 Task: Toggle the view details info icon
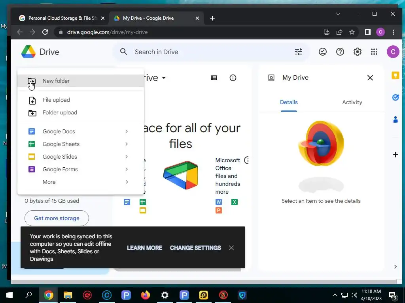(x=233, y=78)
